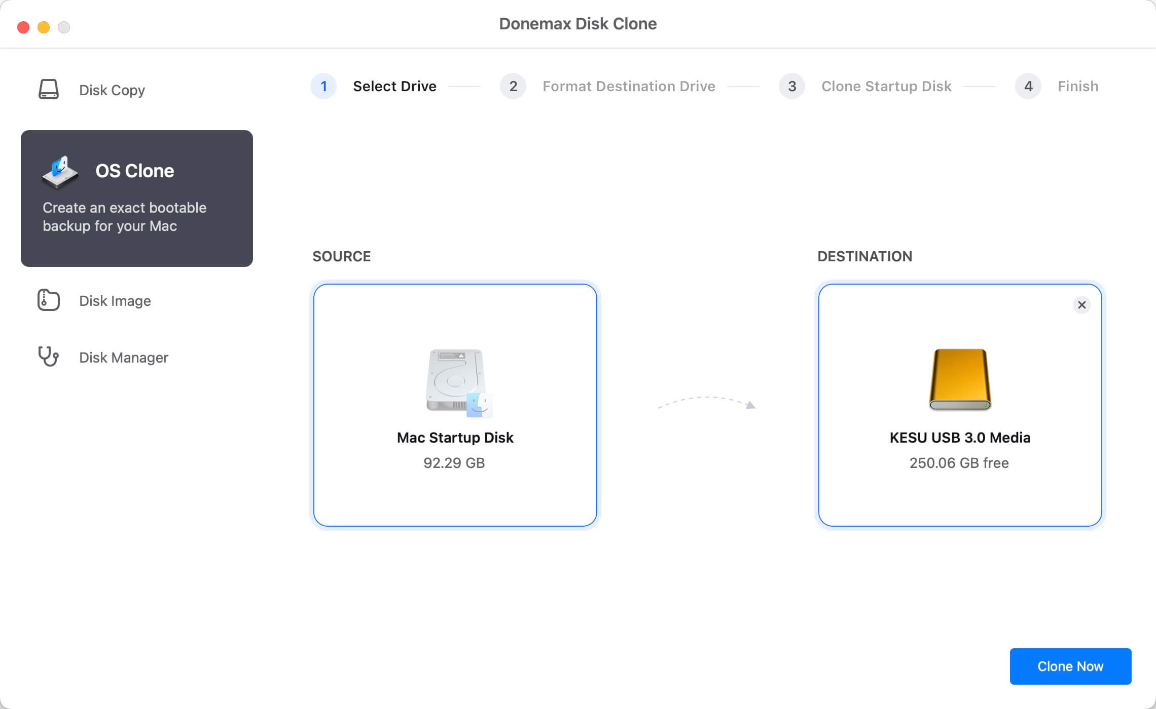Open the Disk Image panel
This screenshot has height=709, width=1156.
click(115, 301)
